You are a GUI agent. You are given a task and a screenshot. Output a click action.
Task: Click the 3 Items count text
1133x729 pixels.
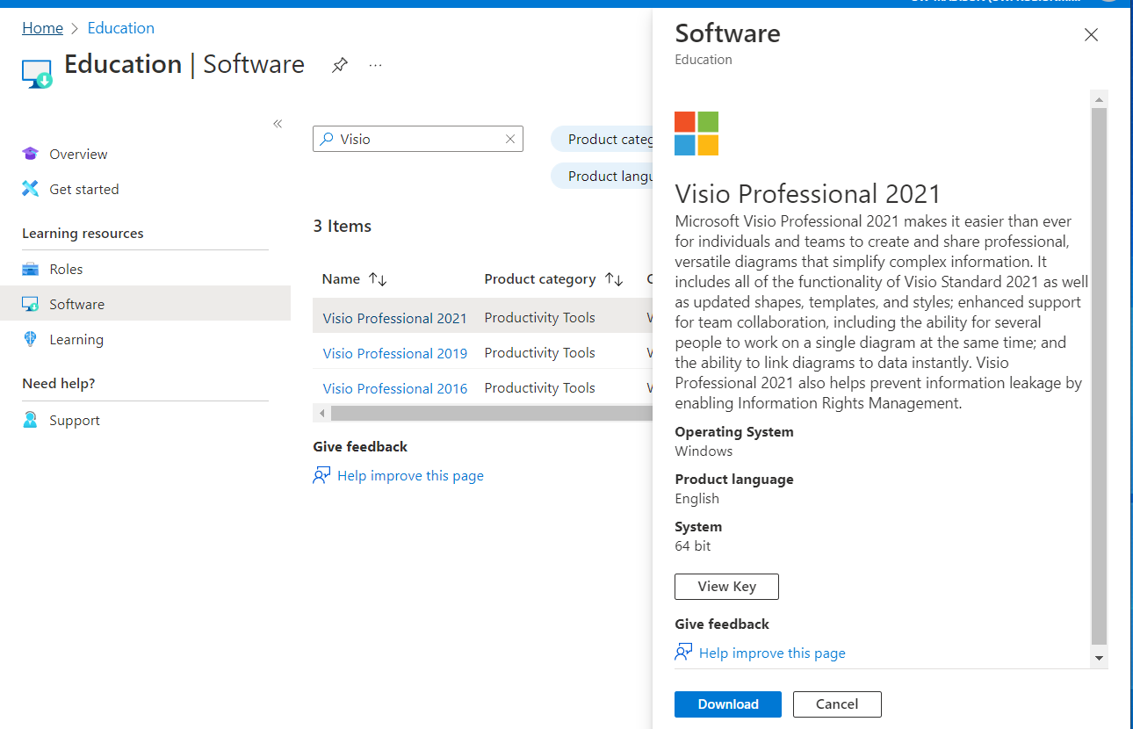[343, 226]
